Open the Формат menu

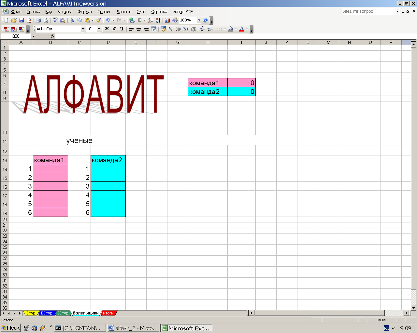(85, 11)
